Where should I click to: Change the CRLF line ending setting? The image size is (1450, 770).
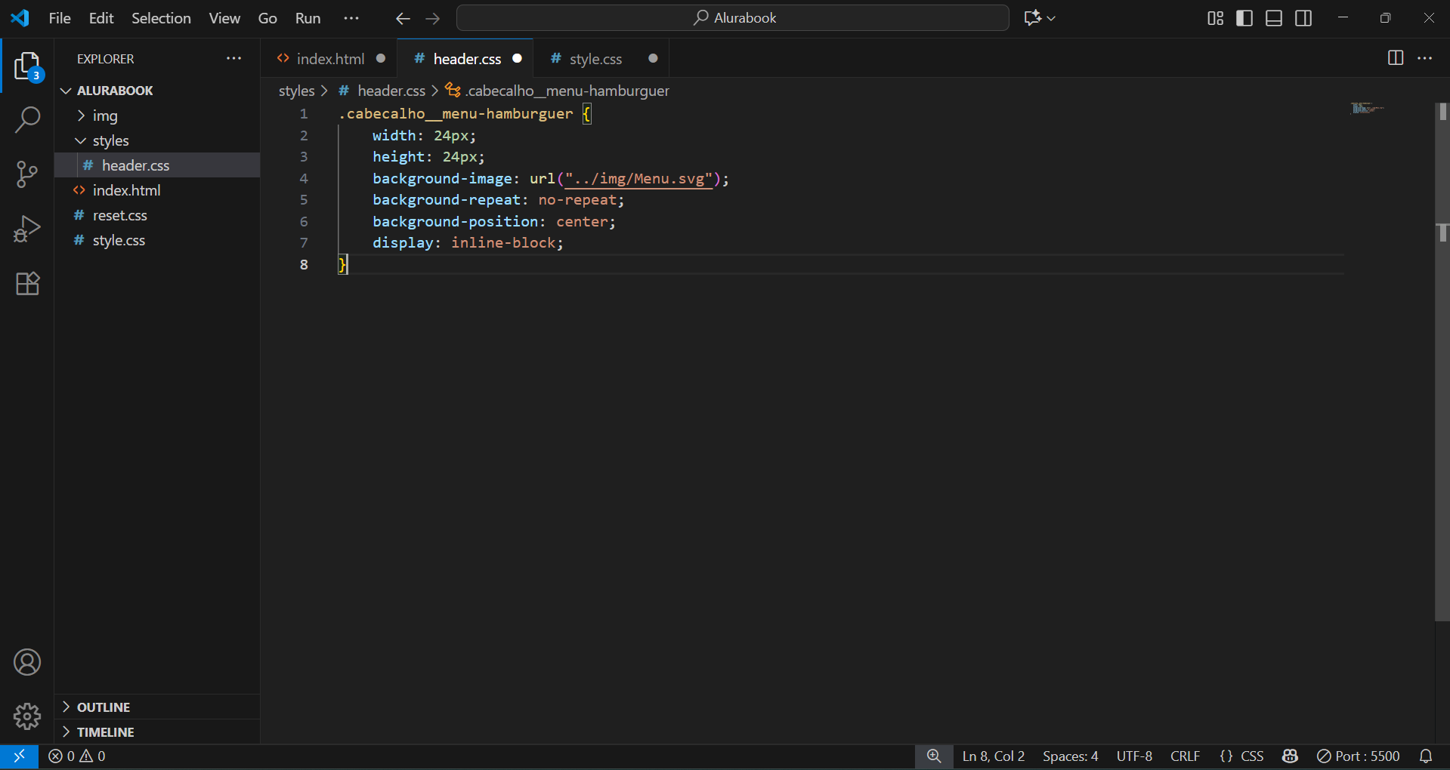[x=1185, y=756]
